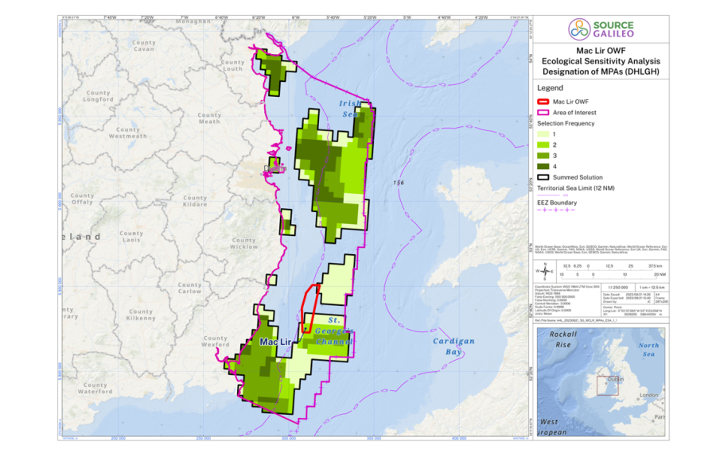The width and height of the screenshot is (716, 460).
Task: Click the "County Carlow" map label
Action: [x=189, y=288]
